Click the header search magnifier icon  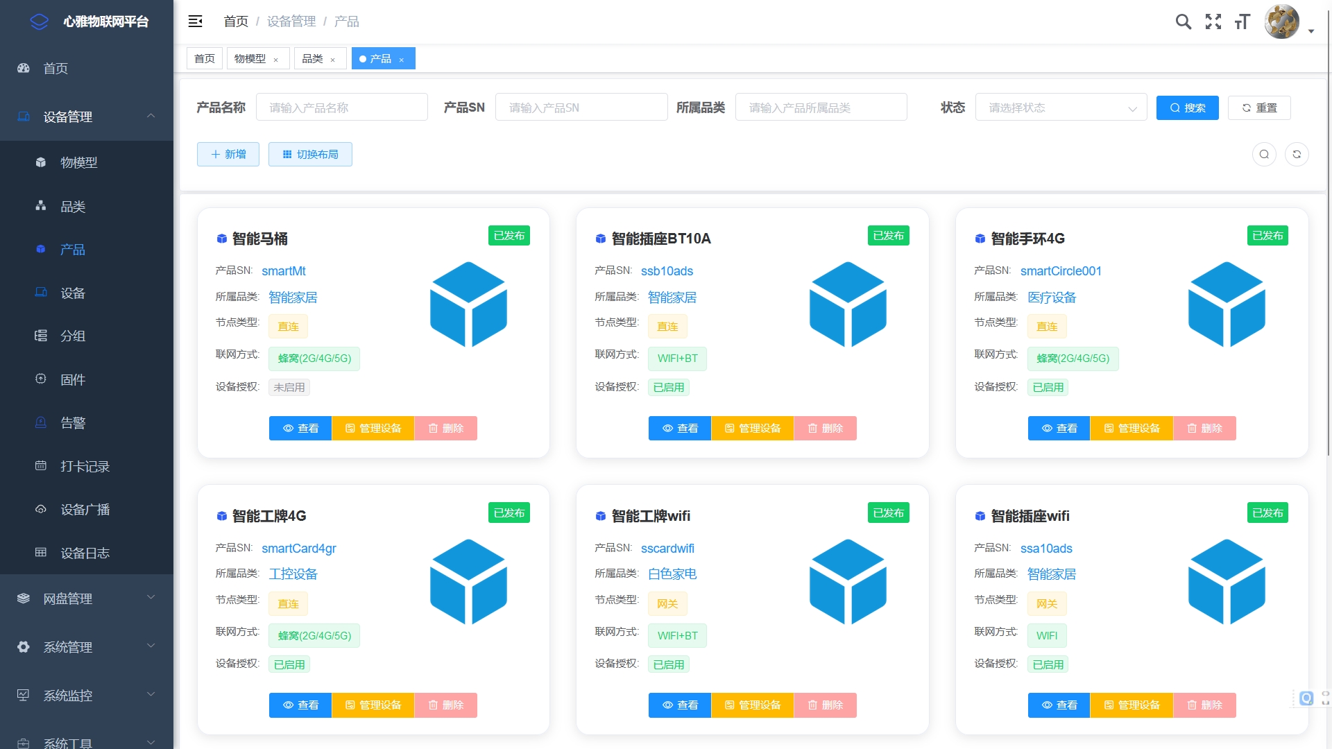point(1183,21)
